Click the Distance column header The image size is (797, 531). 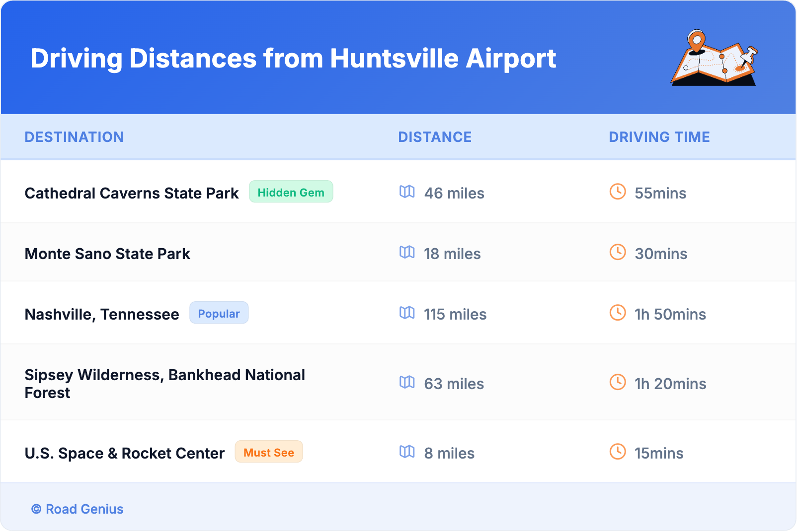[435, 137]
